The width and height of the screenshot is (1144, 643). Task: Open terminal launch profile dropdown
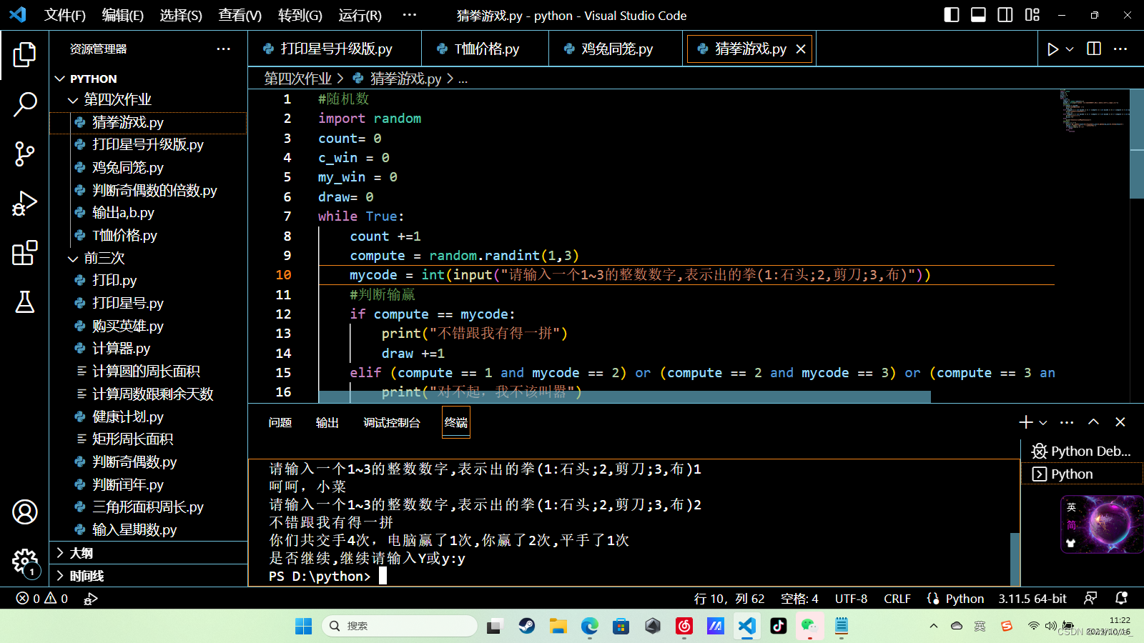pyautogui.click(x=1043, y=423)
